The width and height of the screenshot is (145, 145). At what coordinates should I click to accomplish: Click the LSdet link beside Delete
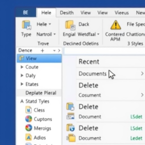136,128
